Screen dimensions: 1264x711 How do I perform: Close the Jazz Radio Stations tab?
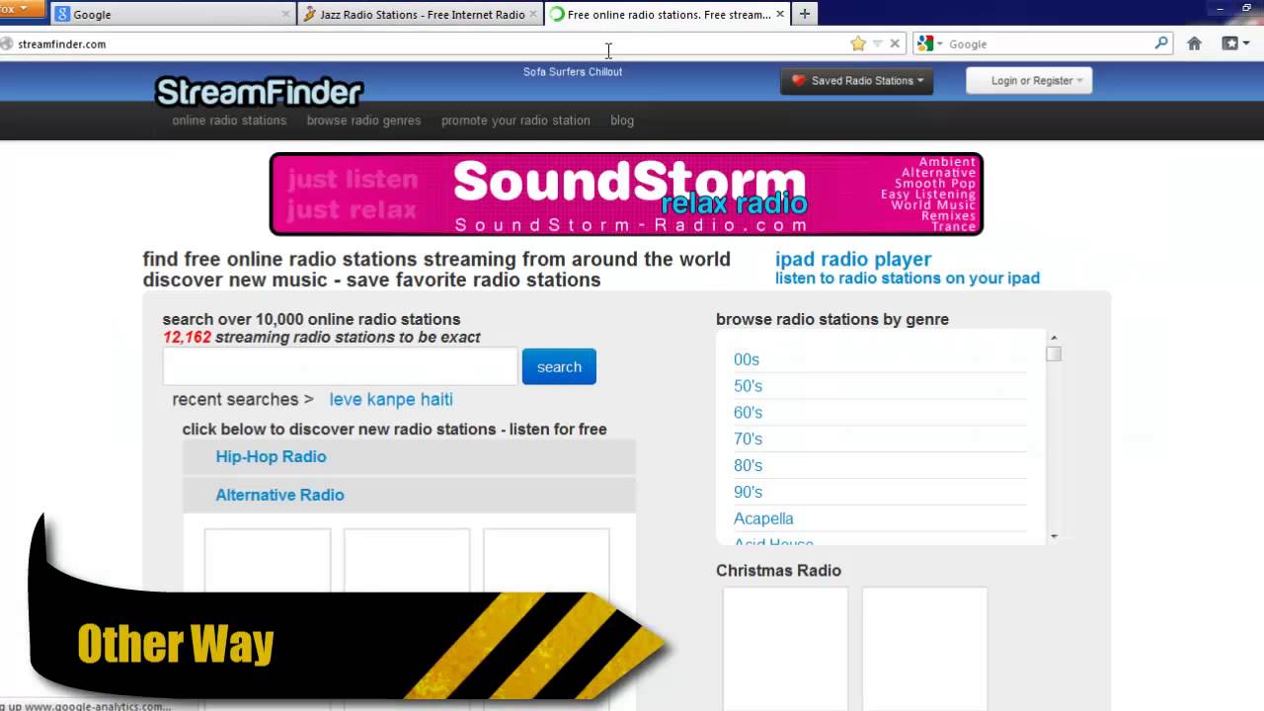(533, 14)
